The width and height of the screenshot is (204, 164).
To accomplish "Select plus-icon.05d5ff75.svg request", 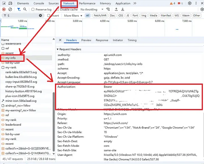I will 27,96.
